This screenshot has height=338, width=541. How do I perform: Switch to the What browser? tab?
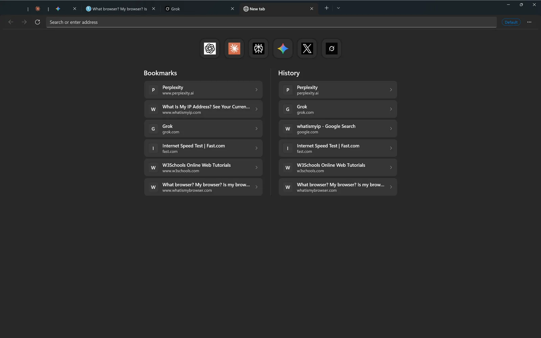click(116, 9)
